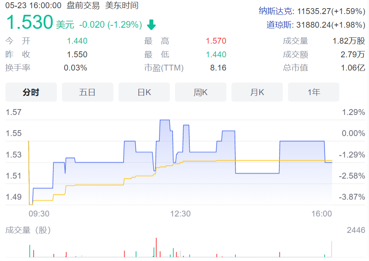This screenshot has height=261, width=369.
Task: Click the green down arrow icon
Action: (151, 25)
